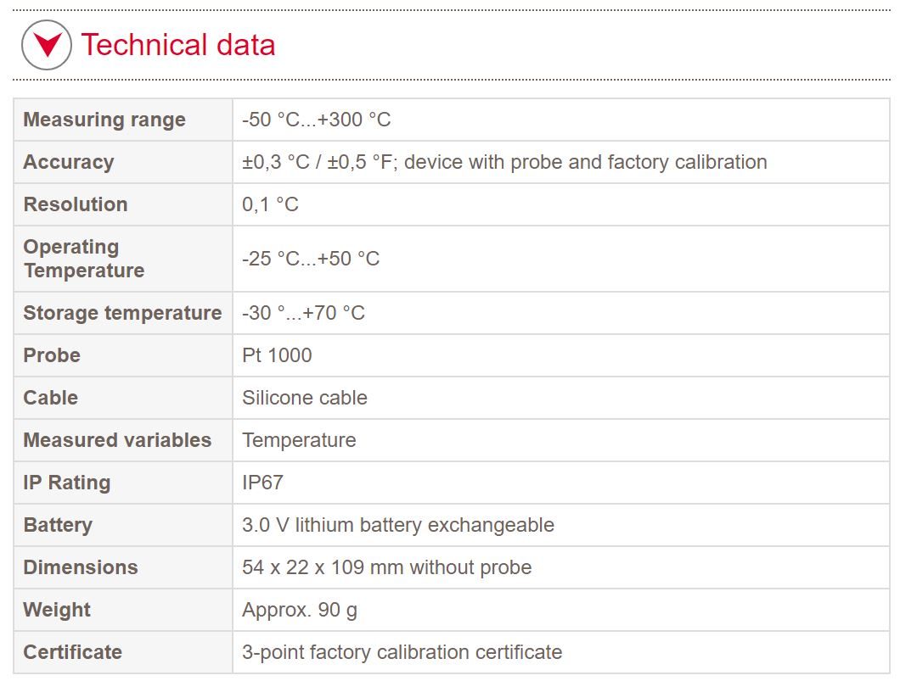Click the -50 °C...+300 °C value
The width and height of the screenshot is (900, 681).
(316, 120)
